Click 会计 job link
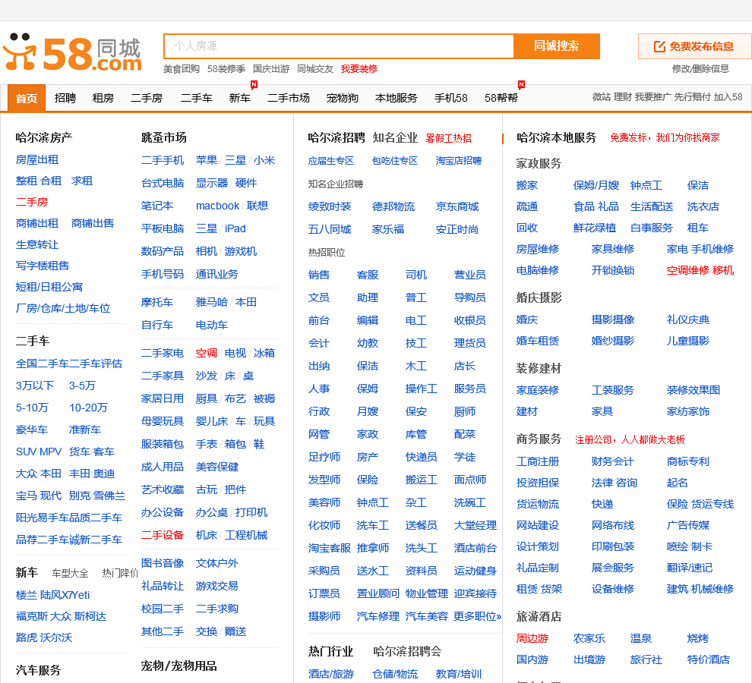752x683 pixels. [319, 343]
